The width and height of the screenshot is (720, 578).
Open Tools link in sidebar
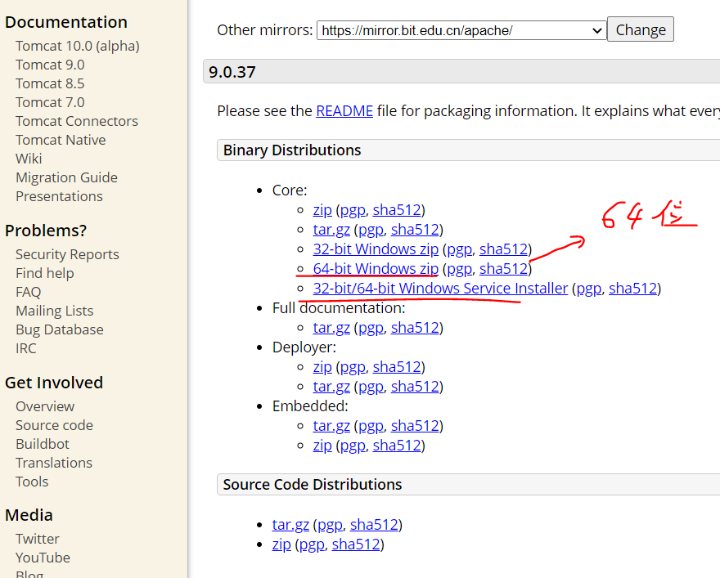click(x=32, y=482)
